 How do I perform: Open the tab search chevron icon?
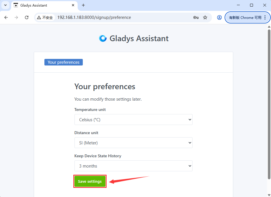[x=5, y=5]
